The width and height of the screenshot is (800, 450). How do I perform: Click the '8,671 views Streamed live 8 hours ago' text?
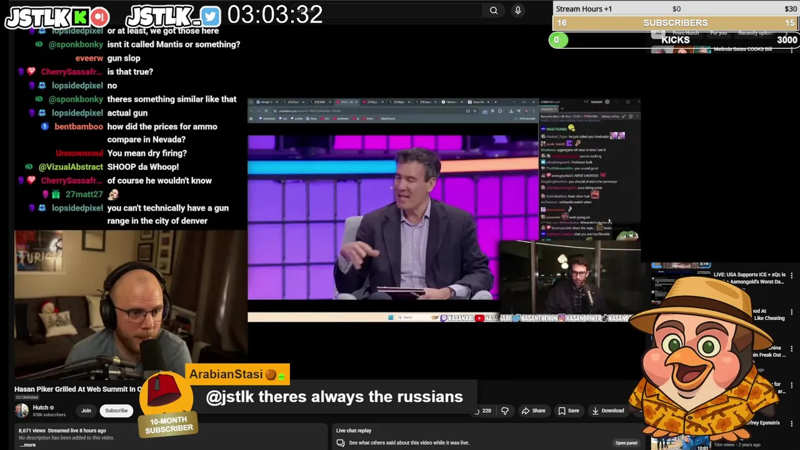(x=62, y=431)
